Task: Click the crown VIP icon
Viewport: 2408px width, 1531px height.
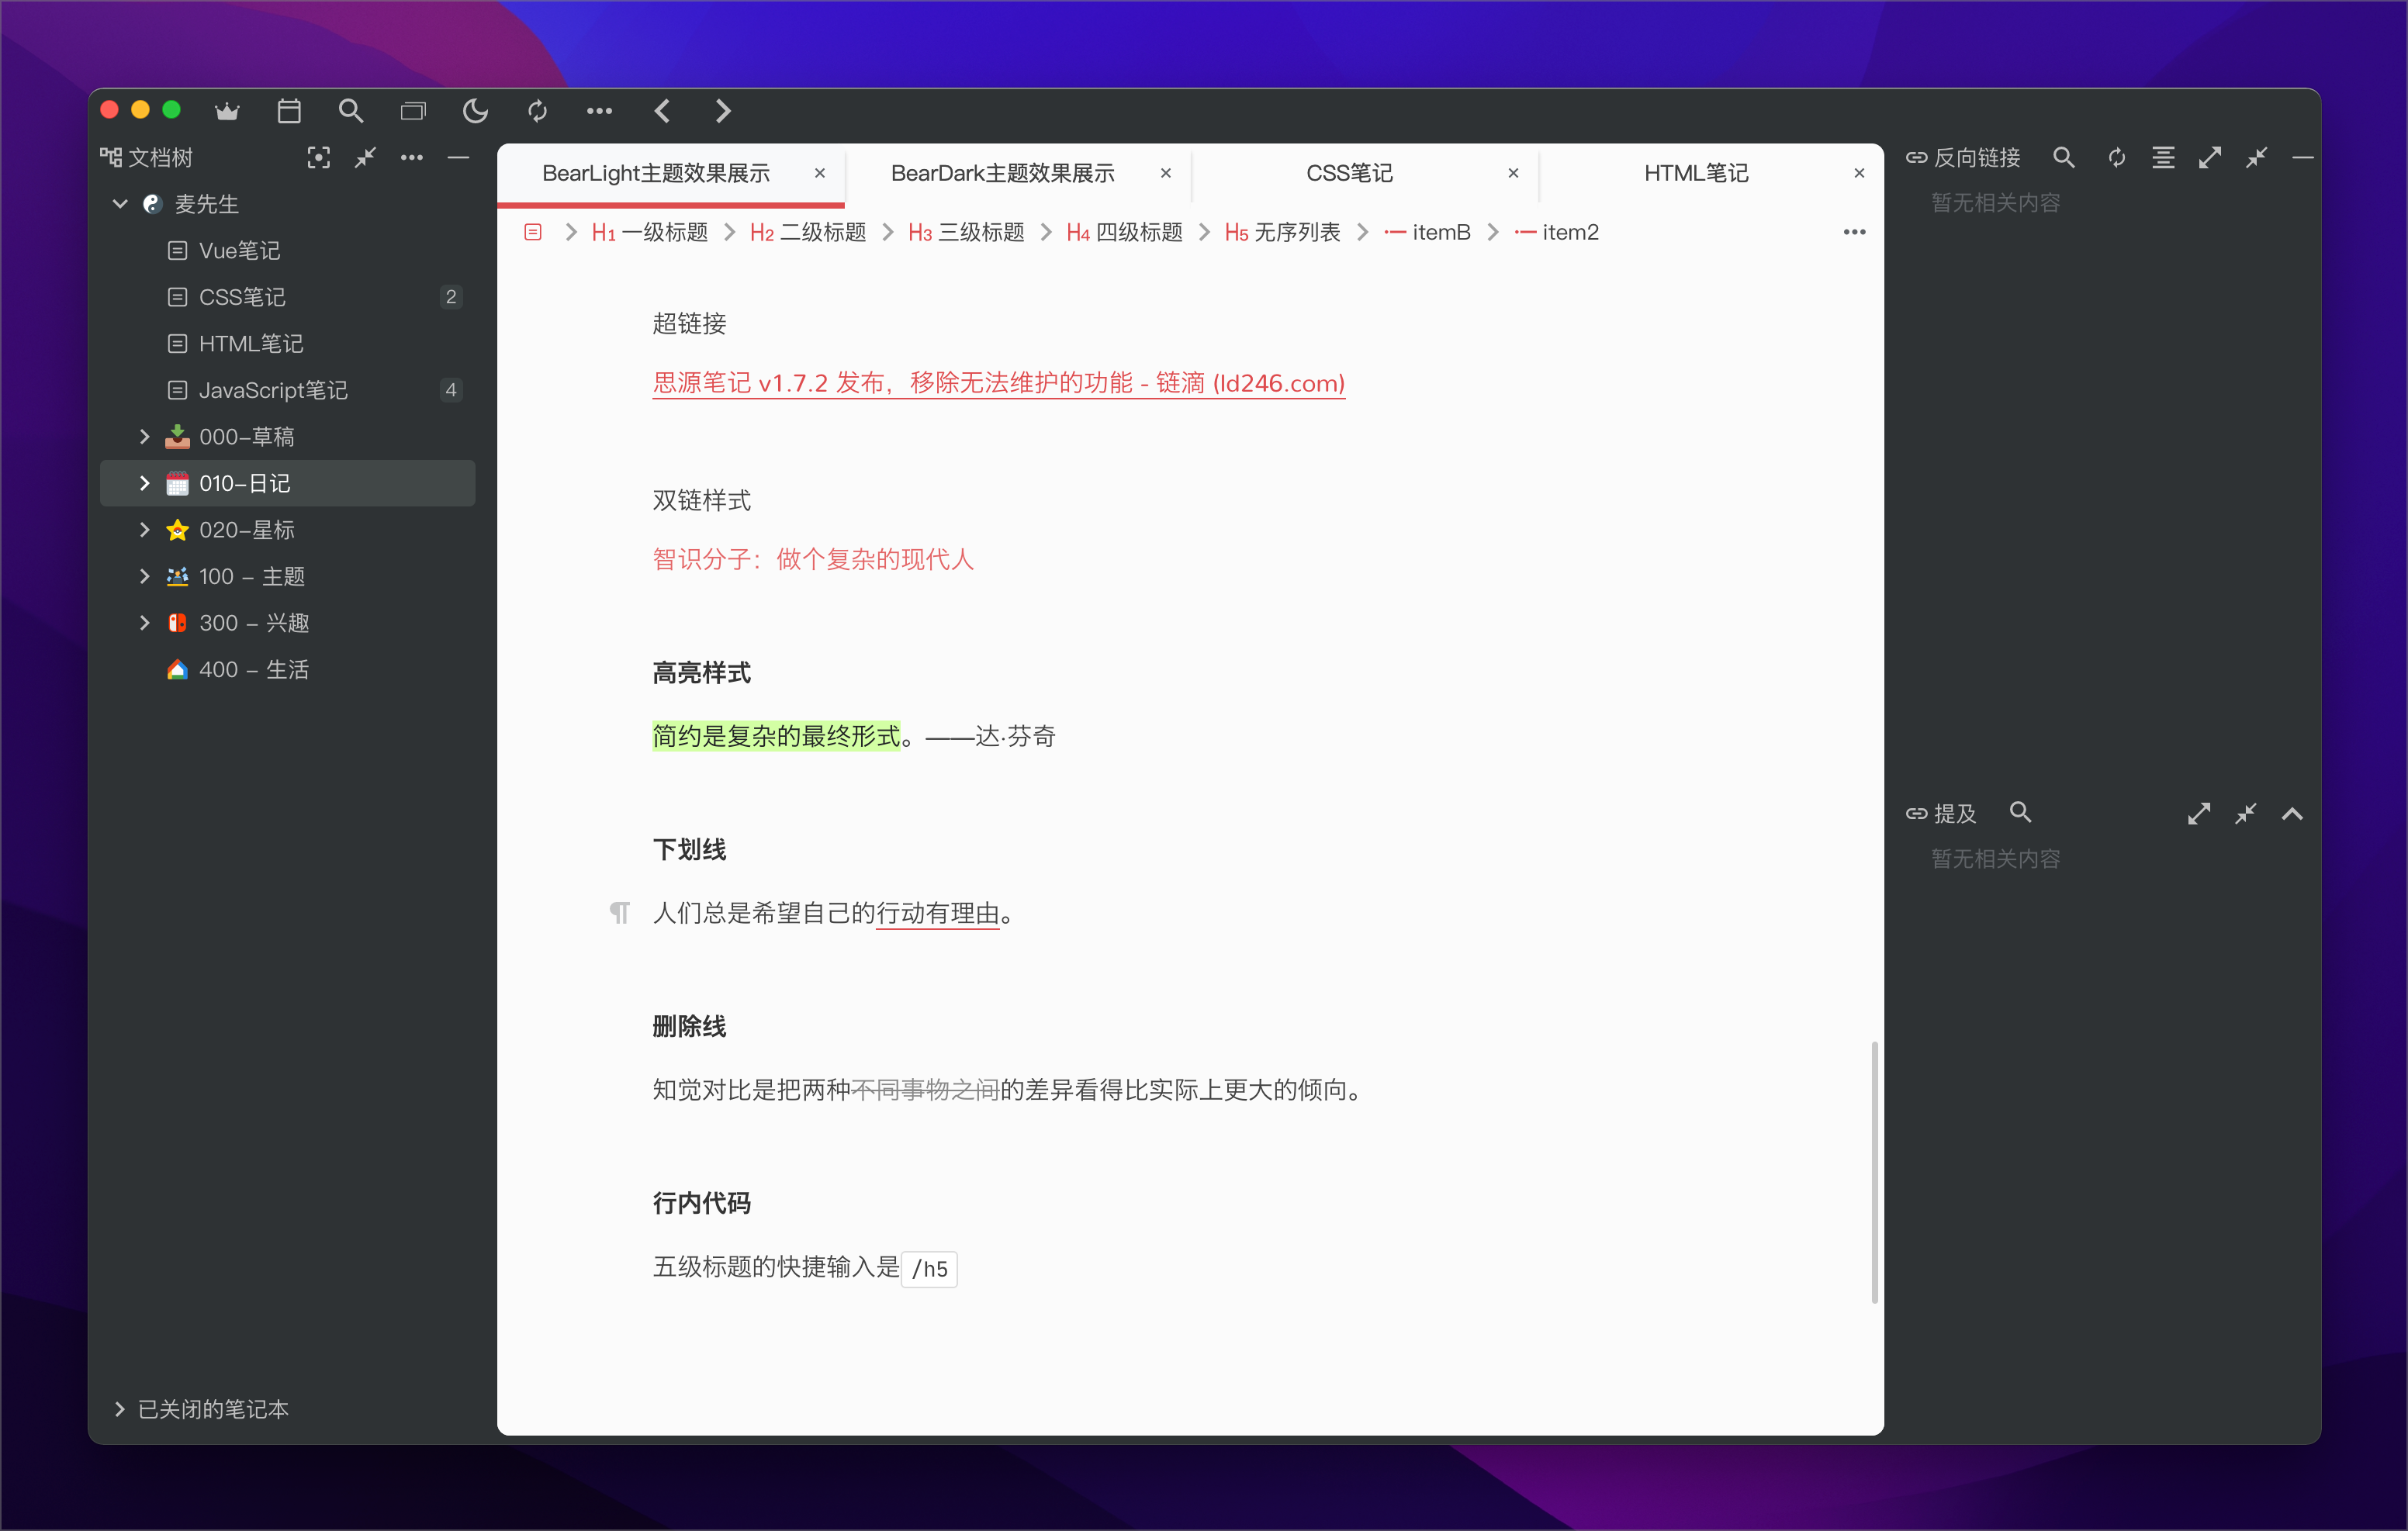Action: pyautogui.click(x=227, y=111)
